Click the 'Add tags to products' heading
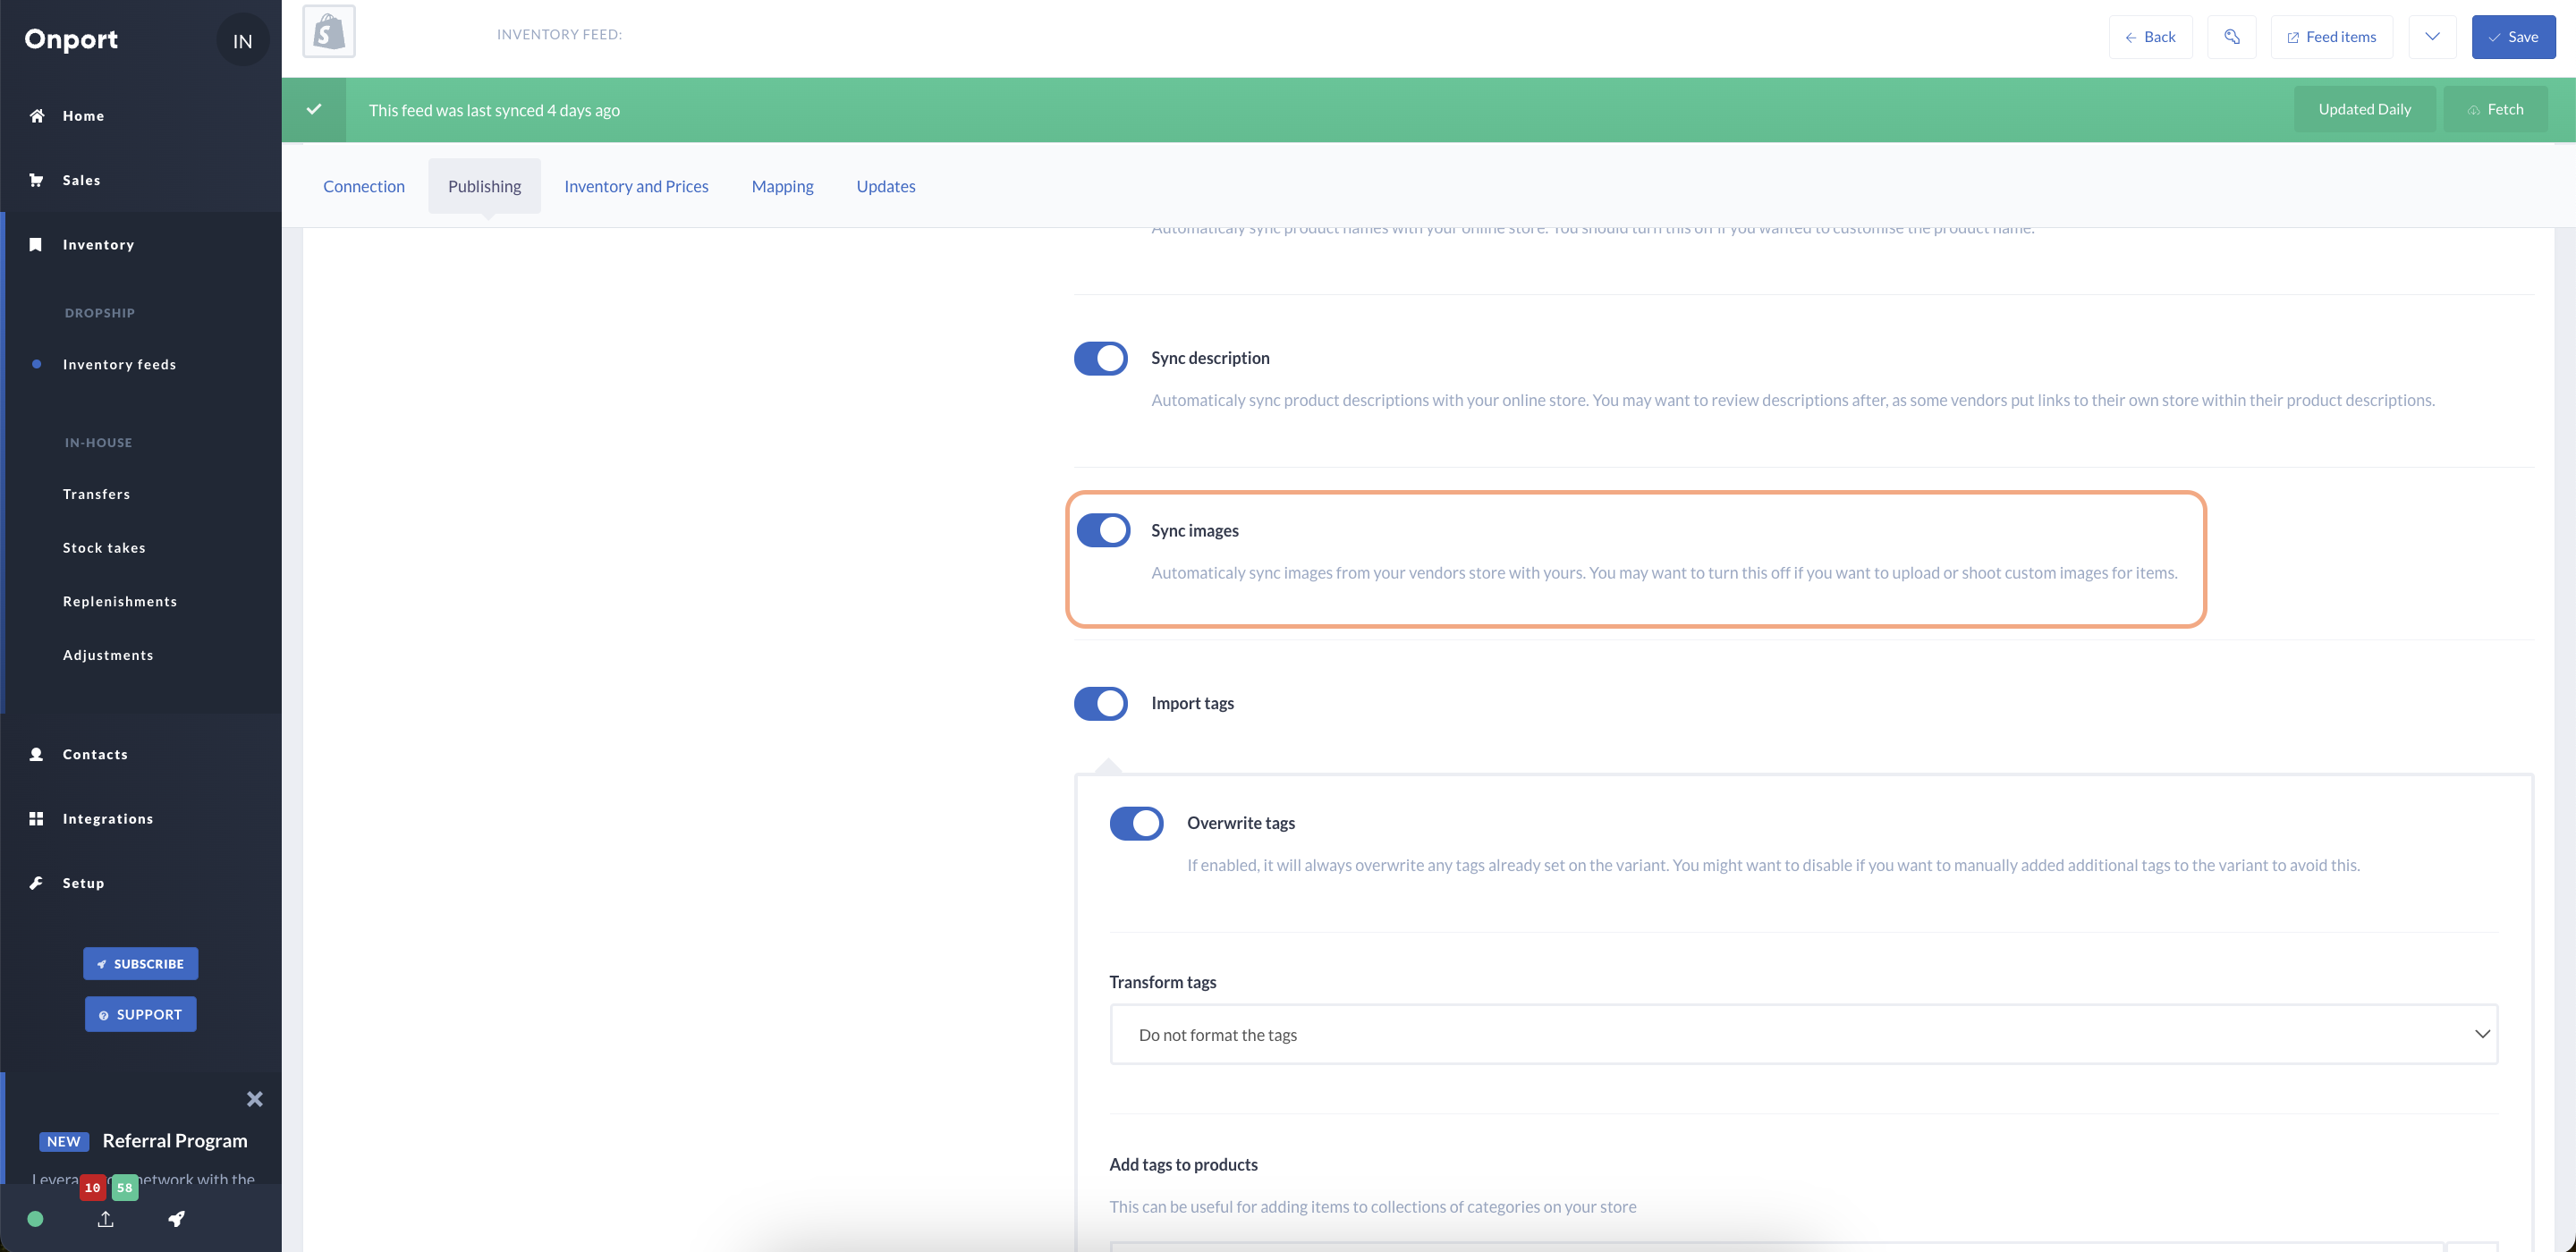Screen dimensions: 2576x1252 coord(1183,1164)
